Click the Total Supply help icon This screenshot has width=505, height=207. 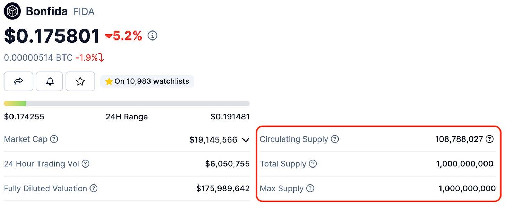point(313,164)
